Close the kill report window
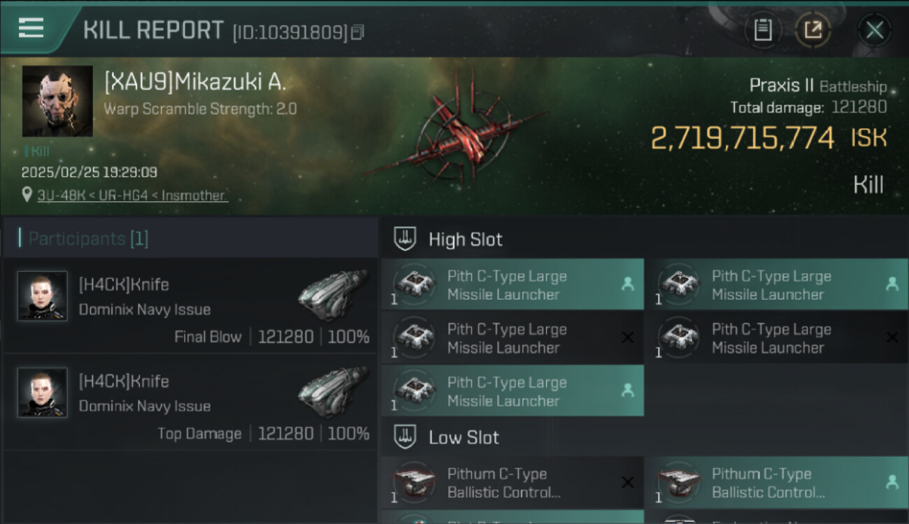Image resolution: width=909 pixels, height=524 pixels. point(874,30)
